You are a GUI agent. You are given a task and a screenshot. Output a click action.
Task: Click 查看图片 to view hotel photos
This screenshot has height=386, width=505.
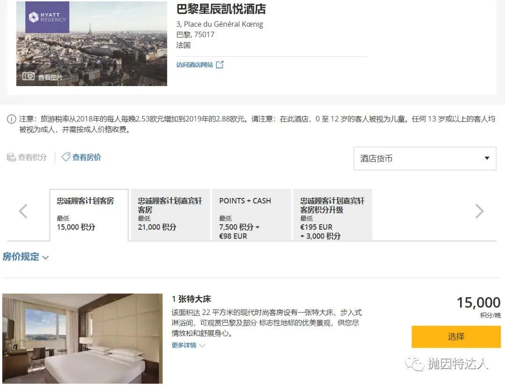[x=50, y=77]
